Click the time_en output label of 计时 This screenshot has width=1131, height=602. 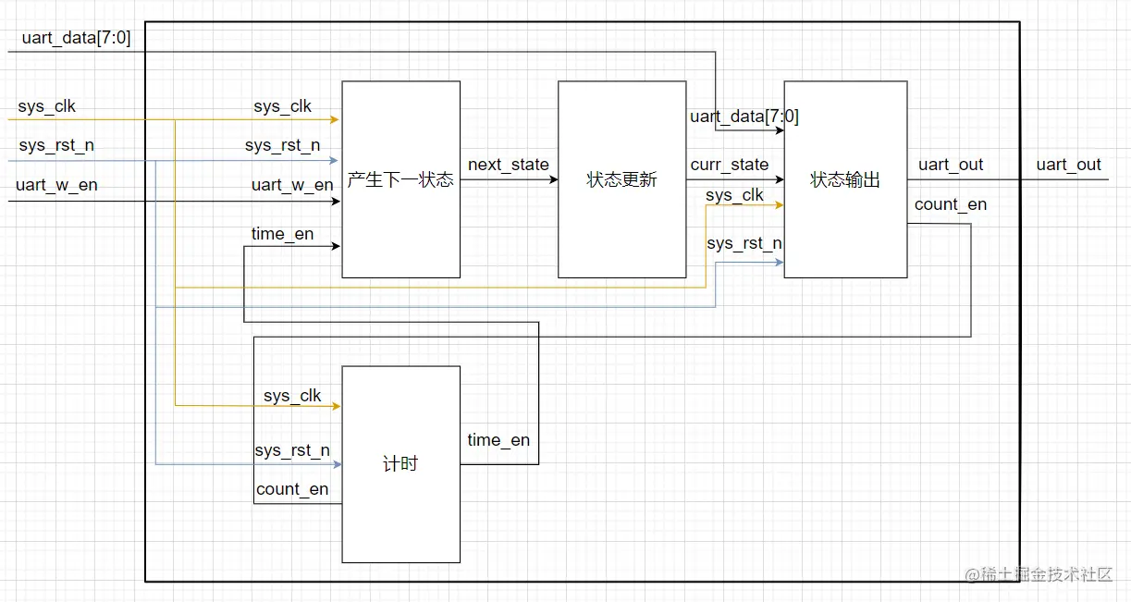(498, 440)
